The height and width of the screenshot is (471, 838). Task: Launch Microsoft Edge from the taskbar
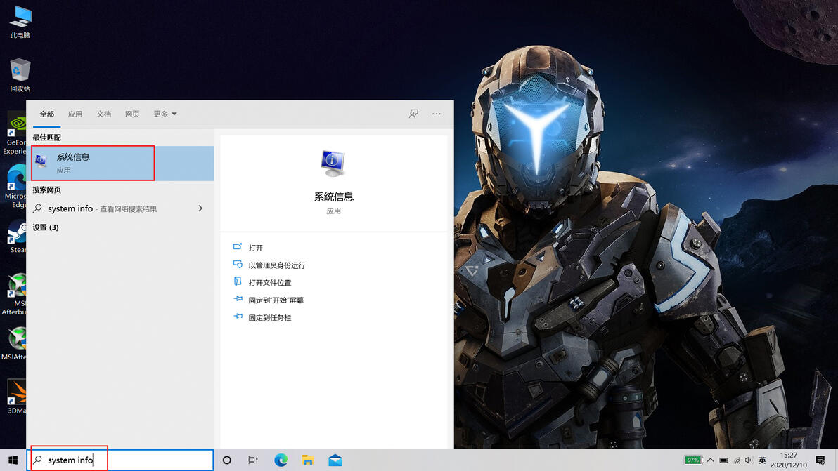[x=281, y=460]
